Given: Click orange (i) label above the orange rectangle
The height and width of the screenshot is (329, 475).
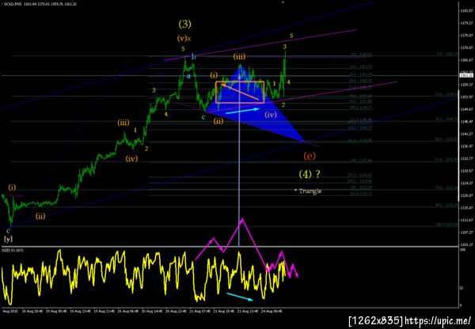Looking at the screenshot, I should (x=214, y=75).
